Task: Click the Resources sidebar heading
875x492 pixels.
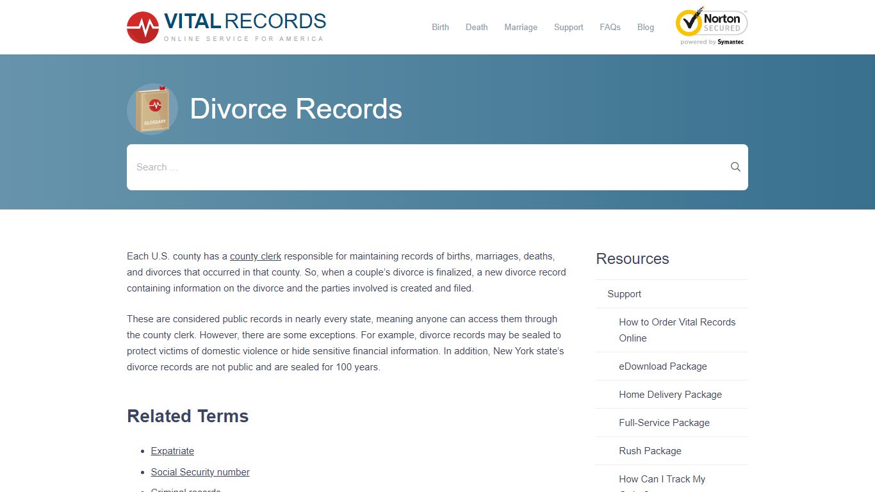Action: pyautogui.click(x=632, y=259)
